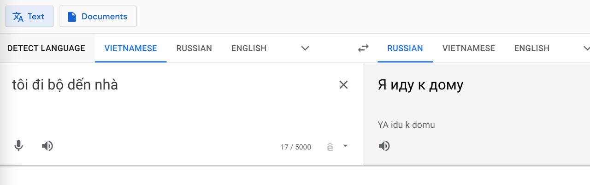Switch to Documents translation mode
Screen dimensions: 590x185
pyautogui.click(x=98, y=17)
